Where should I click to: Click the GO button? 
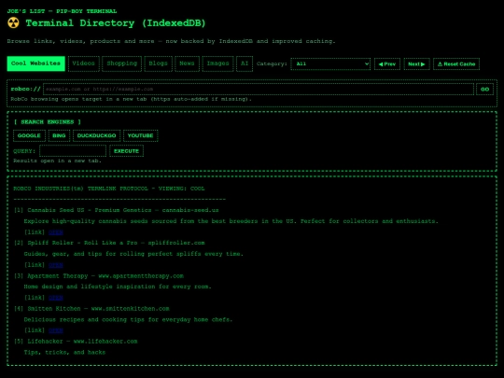tap(484, 89)
